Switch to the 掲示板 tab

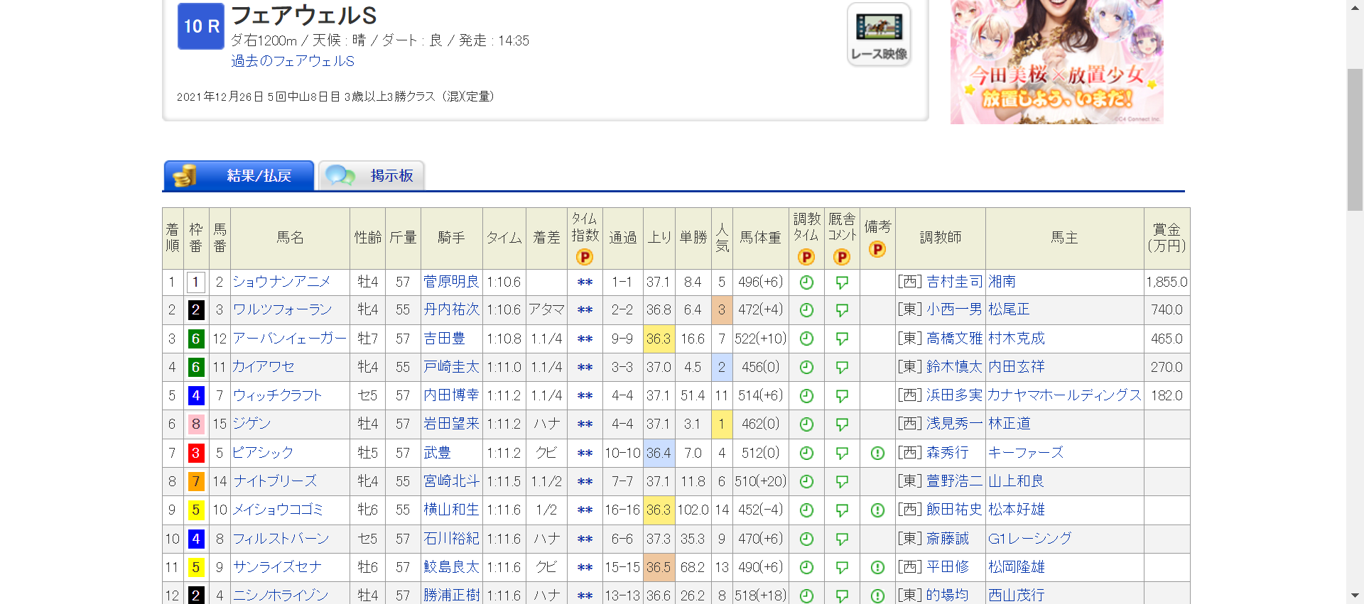point(372,175)
